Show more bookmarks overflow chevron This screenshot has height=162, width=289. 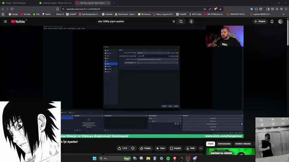[x=284, y=14]
